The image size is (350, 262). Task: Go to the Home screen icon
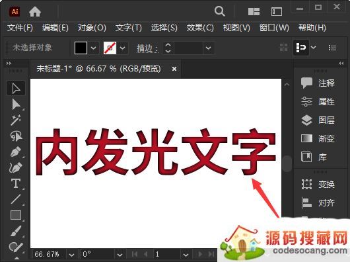35,12
